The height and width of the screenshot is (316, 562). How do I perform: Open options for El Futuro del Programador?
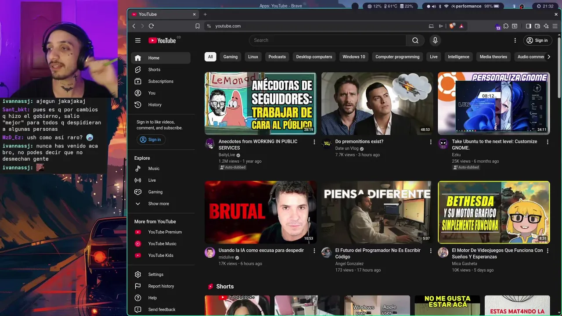(431, 251)
